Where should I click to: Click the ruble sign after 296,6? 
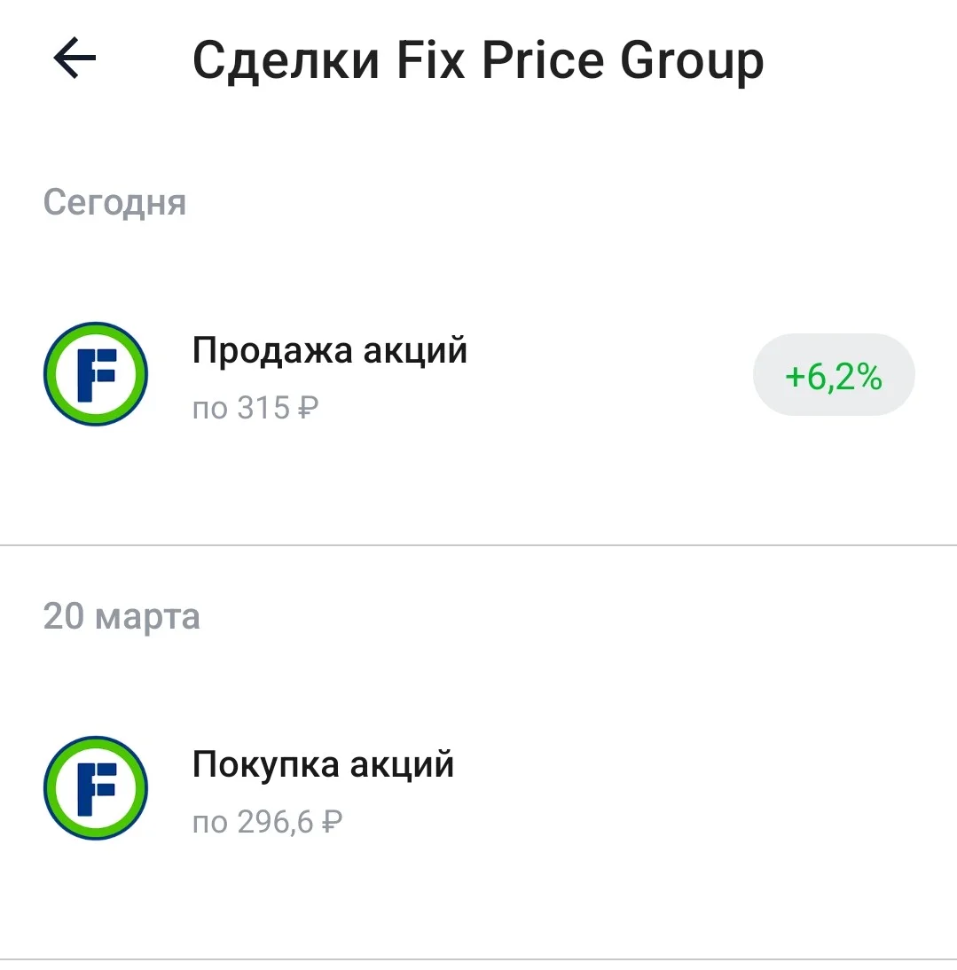(332, 822)
